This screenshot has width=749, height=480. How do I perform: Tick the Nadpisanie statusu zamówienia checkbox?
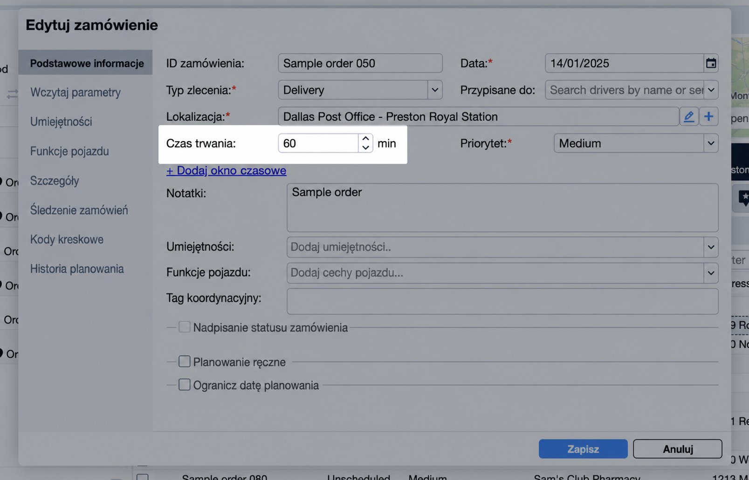[185, 327]
